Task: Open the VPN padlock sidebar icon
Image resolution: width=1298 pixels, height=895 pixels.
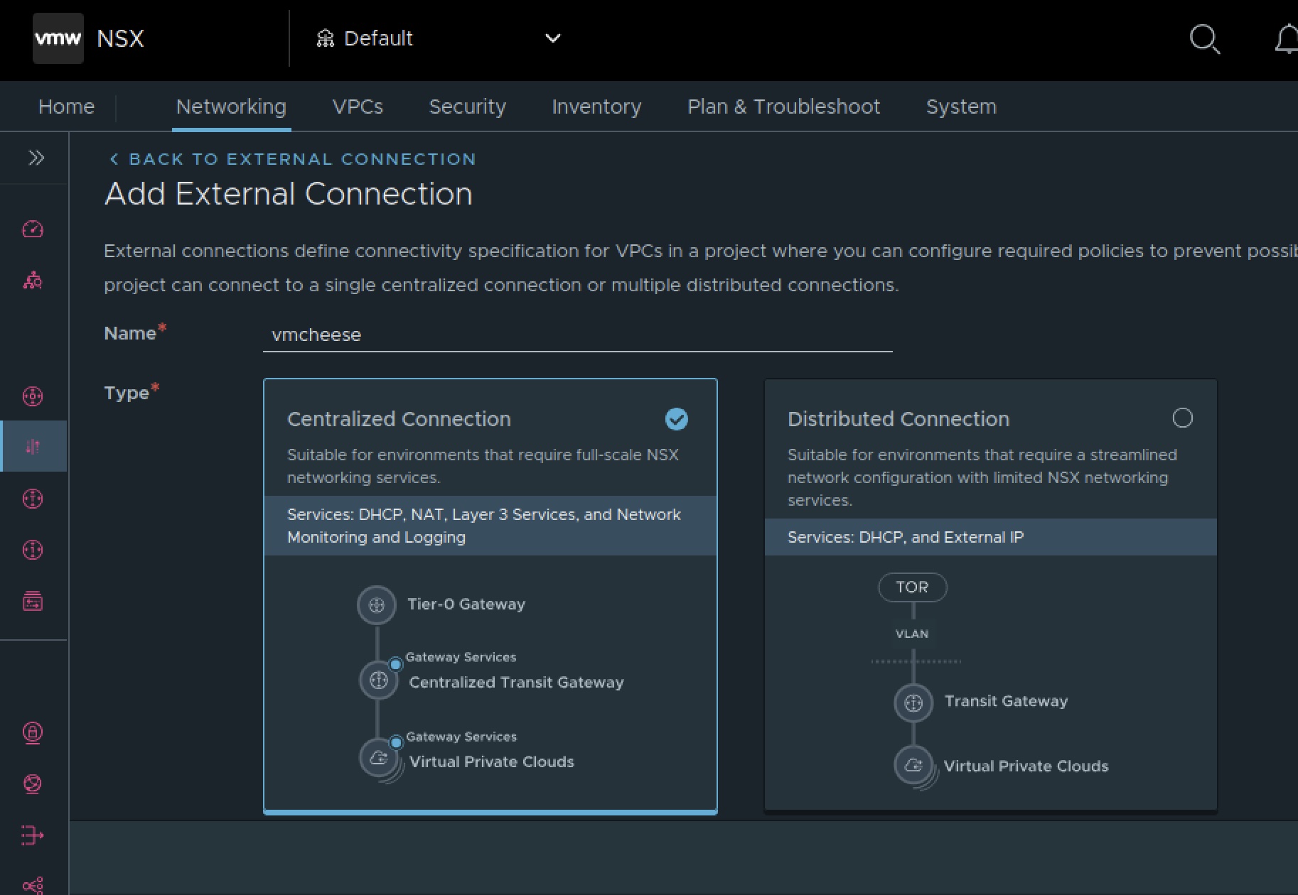Action: coord(33,732)
